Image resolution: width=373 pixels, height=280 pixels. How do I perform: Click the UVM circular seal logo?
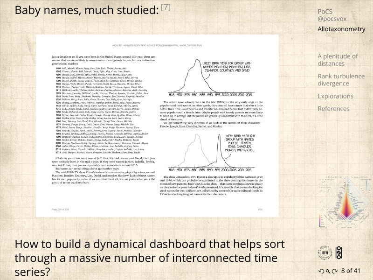click(325, 252)
